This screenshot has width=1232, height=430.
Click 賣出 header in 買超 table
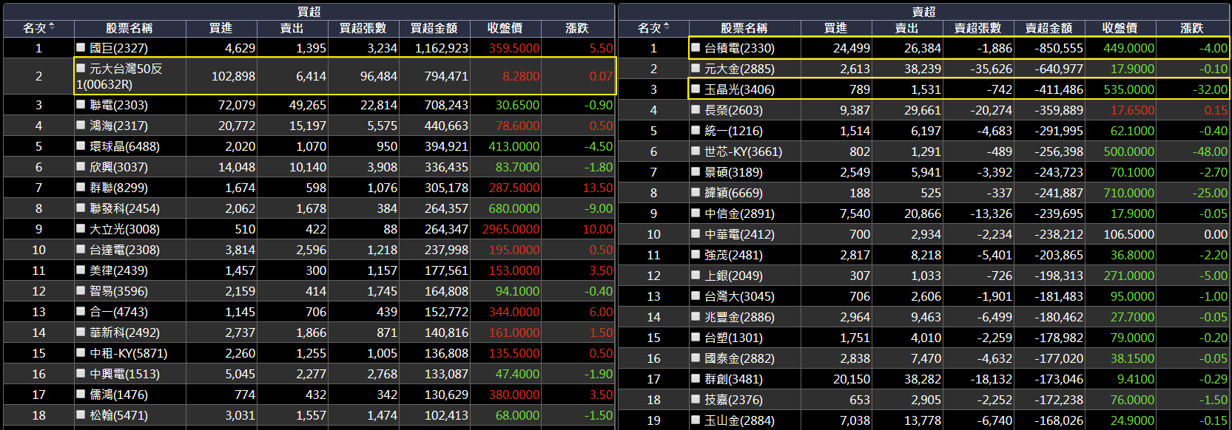pos(292,28)
